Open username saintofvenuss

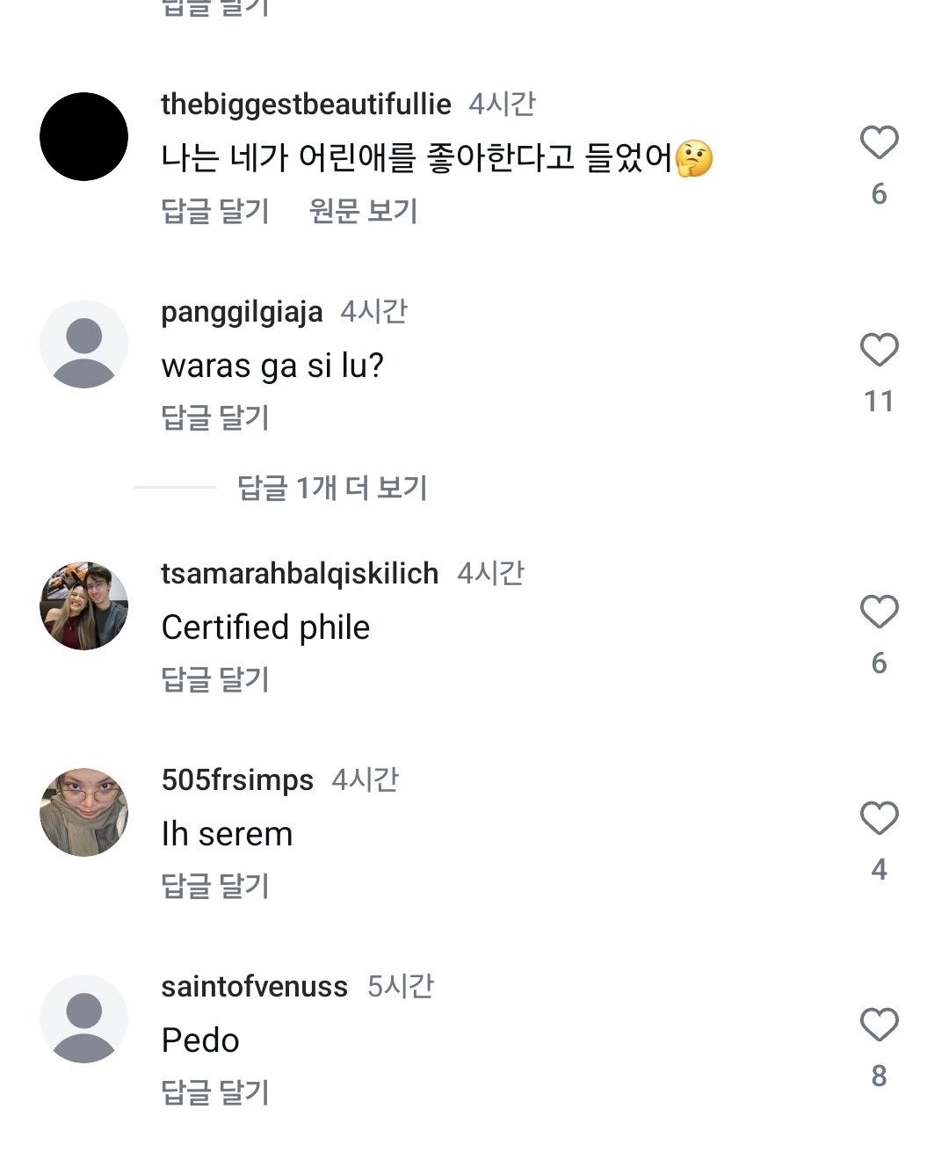(x=254, y=987)
